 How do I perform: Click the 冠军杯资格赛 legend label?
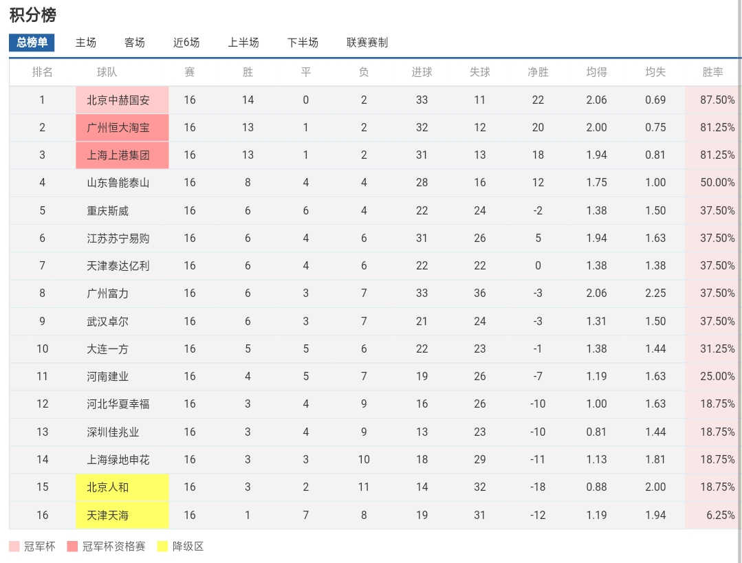(x=113, y=547)
